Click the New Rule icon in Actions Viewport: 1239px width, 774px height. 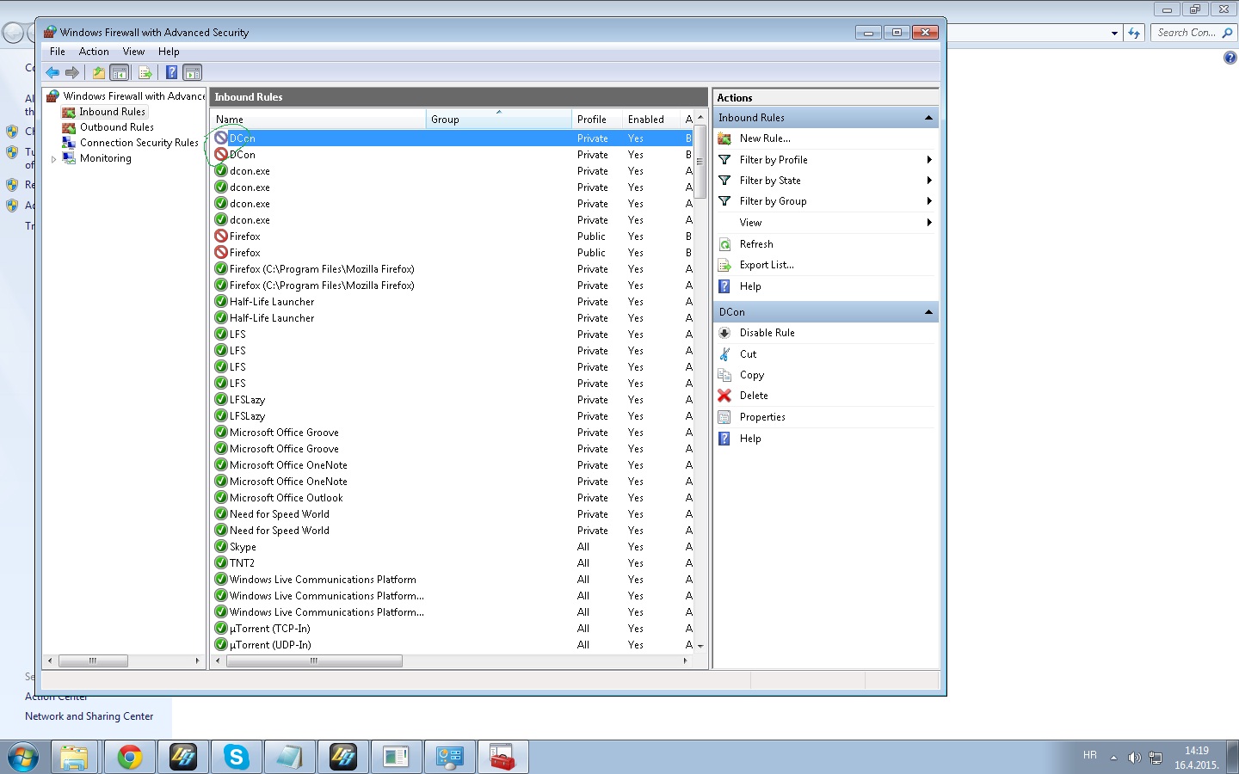[x=724, y=138]
